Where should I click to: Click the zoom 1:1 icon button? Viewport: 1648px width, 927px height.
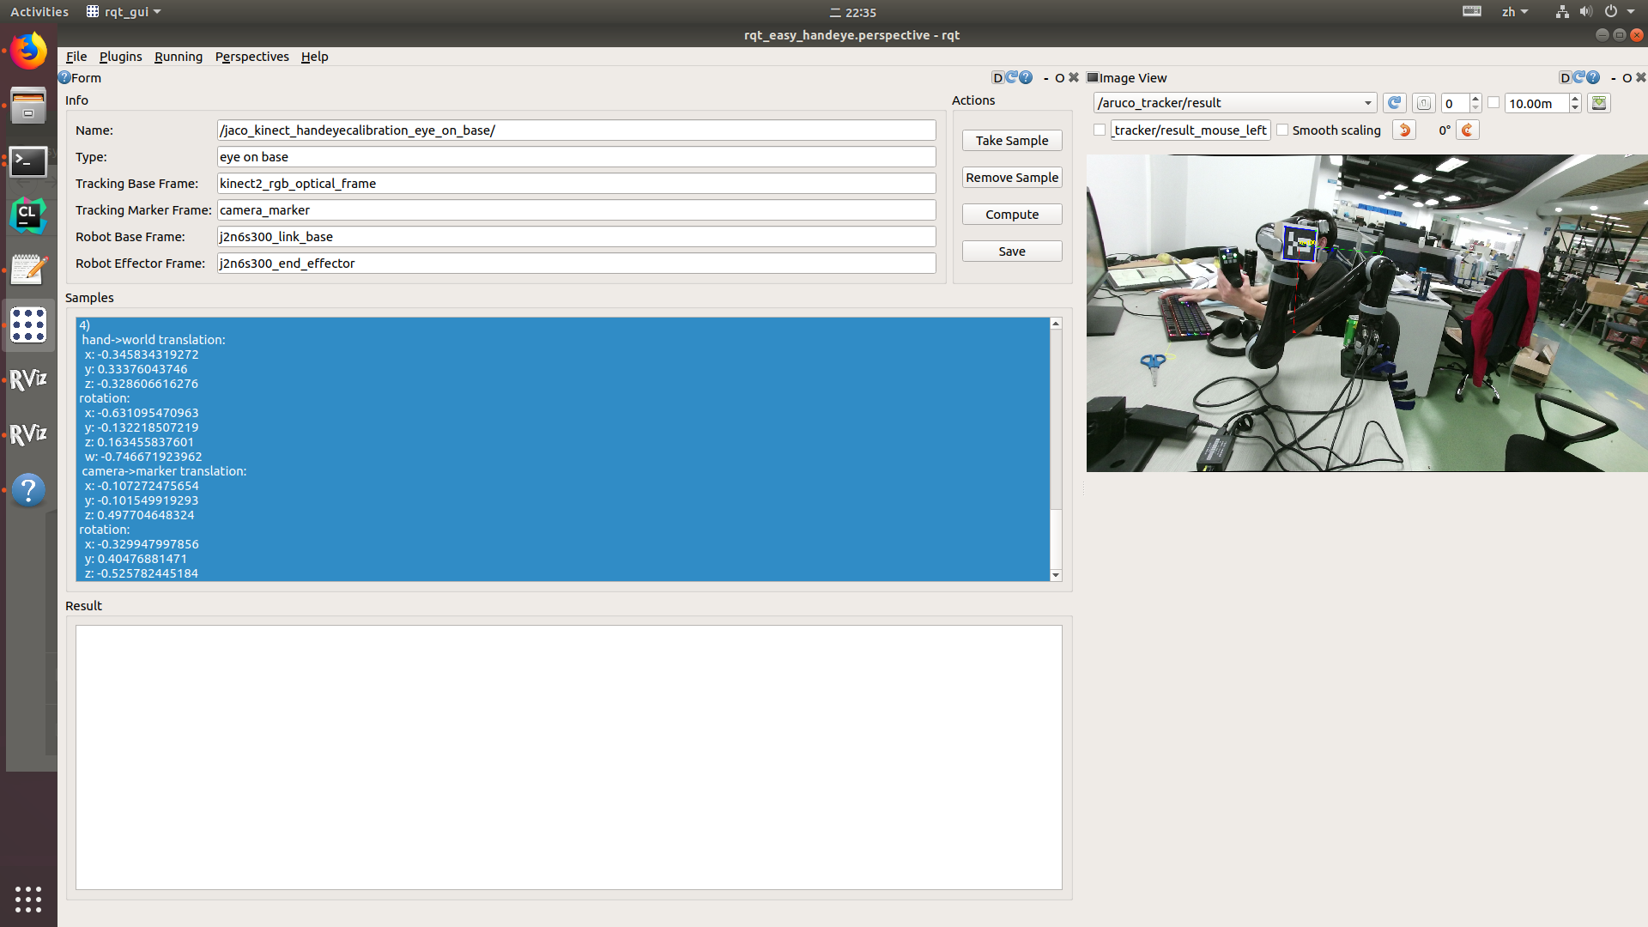(x=1424, y=103)
